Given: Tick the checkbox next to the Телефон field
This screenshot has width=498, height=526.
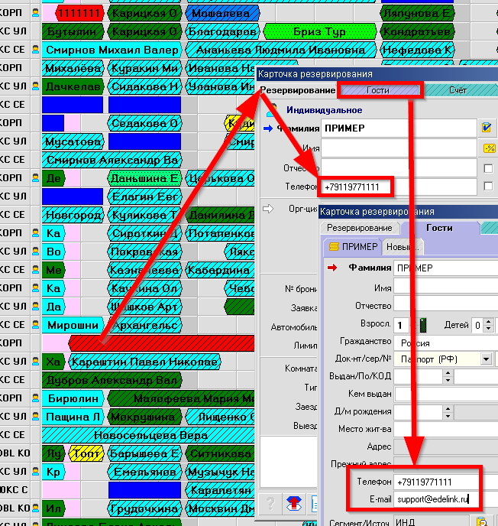Looking at the screenshot, I should (488, 187).
